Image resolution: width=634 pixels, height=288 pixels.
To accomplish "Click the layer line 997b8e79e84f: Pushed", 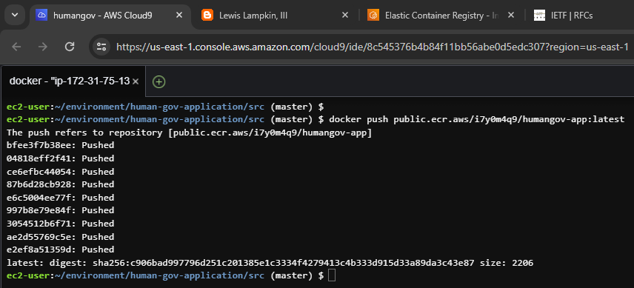I will click(x=60, y=210).
